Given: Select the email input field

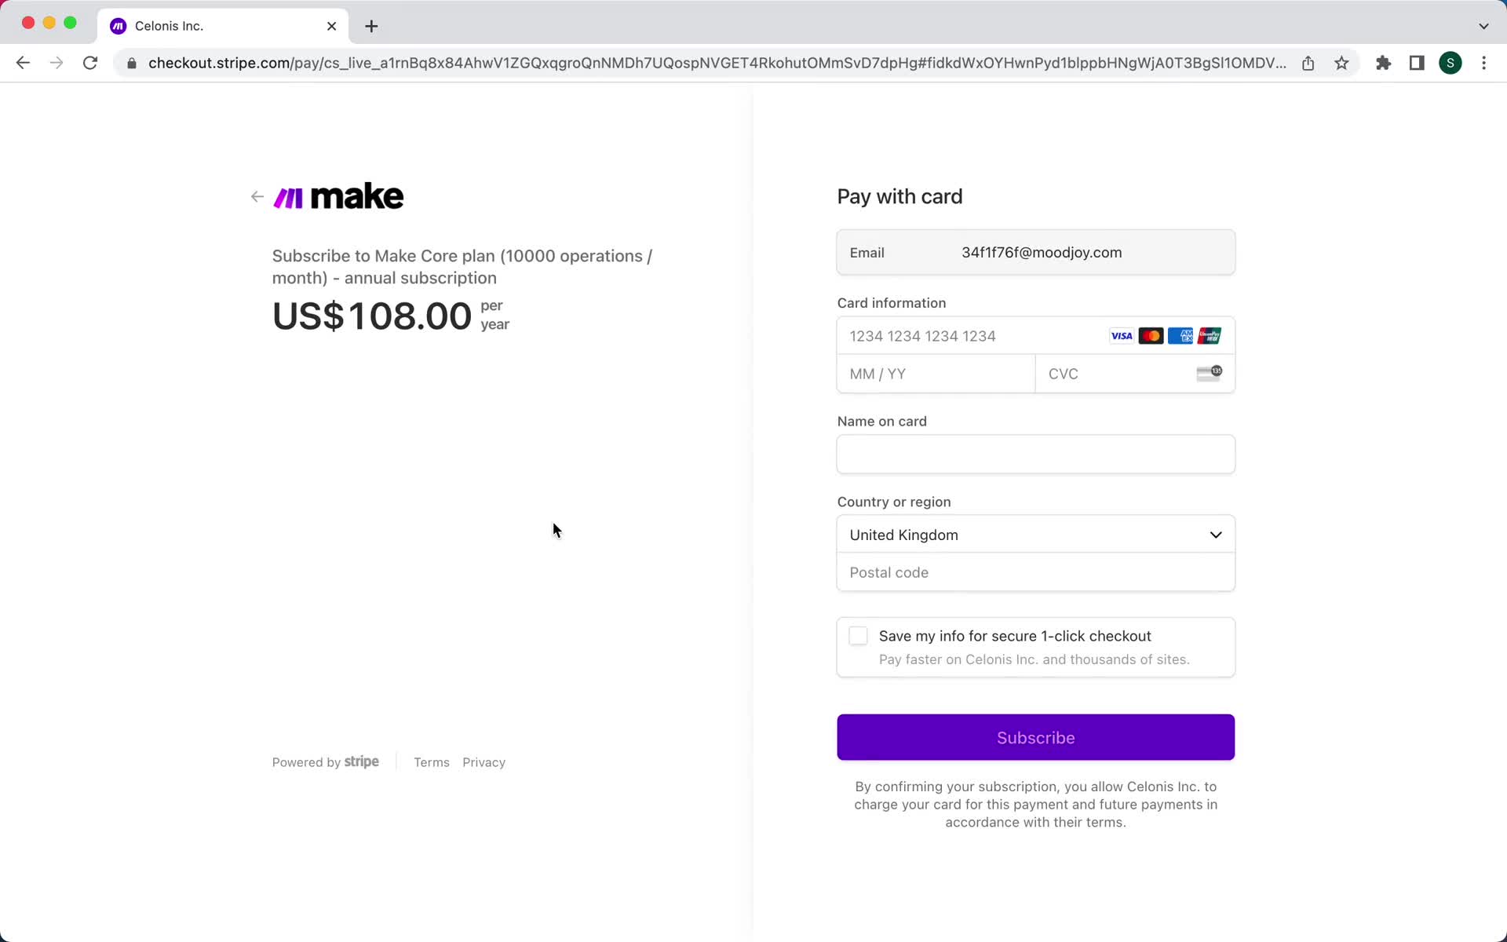Looking at the screenshot, I should 1037,252.
